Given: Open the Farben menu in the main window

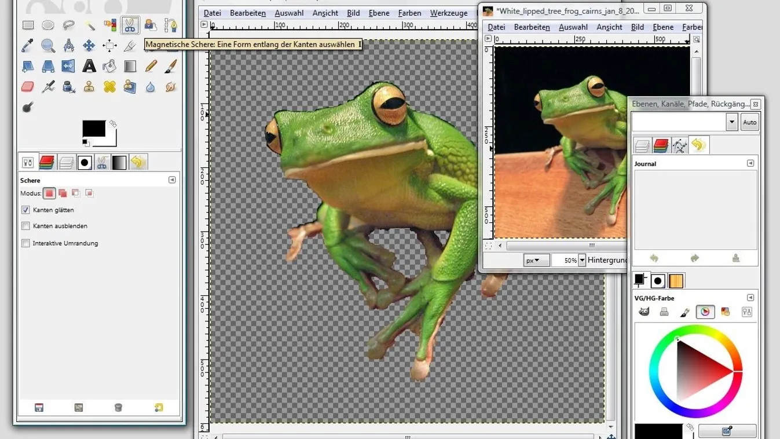Looking at the screenshot, I should (409, 13).
